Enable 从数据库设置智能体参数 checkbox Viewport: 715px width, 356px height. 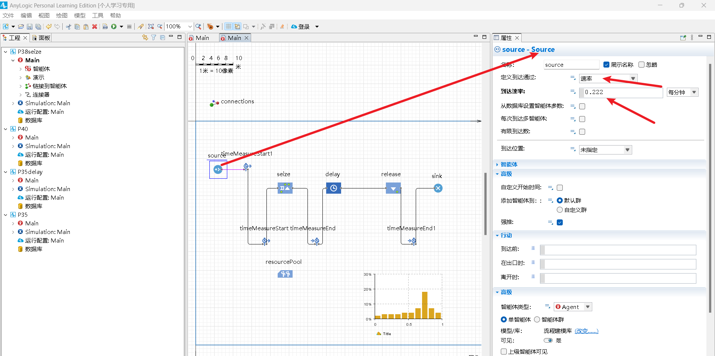pos(582,106)
